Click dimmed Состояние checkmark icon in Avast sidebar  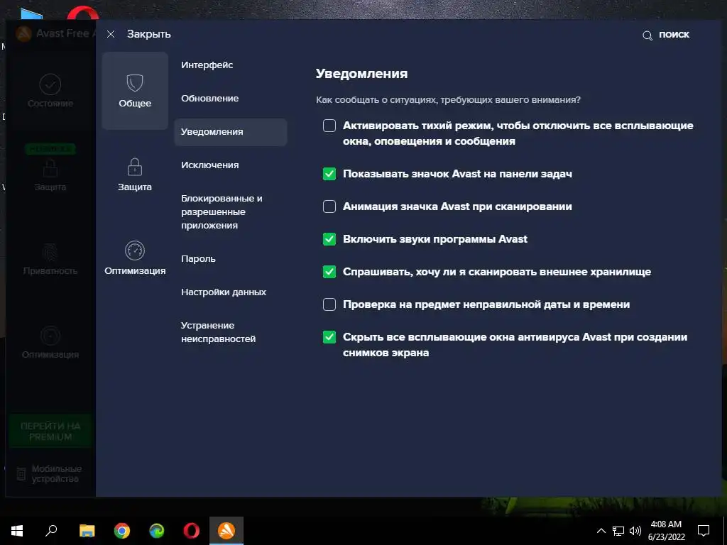coord(50,84)
